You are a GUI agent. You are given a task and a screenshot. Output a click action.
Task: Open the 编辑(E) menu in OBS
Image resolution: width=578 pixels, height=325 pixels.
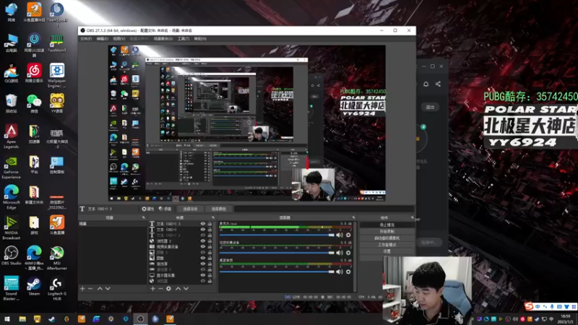102,39
